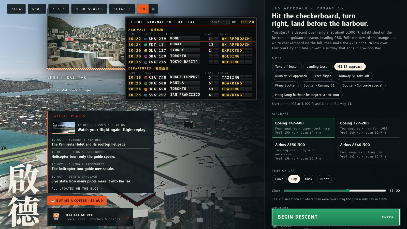Pick the Boeing 747-400 aircraft card

pyautogui.click(x=303, y=128)
